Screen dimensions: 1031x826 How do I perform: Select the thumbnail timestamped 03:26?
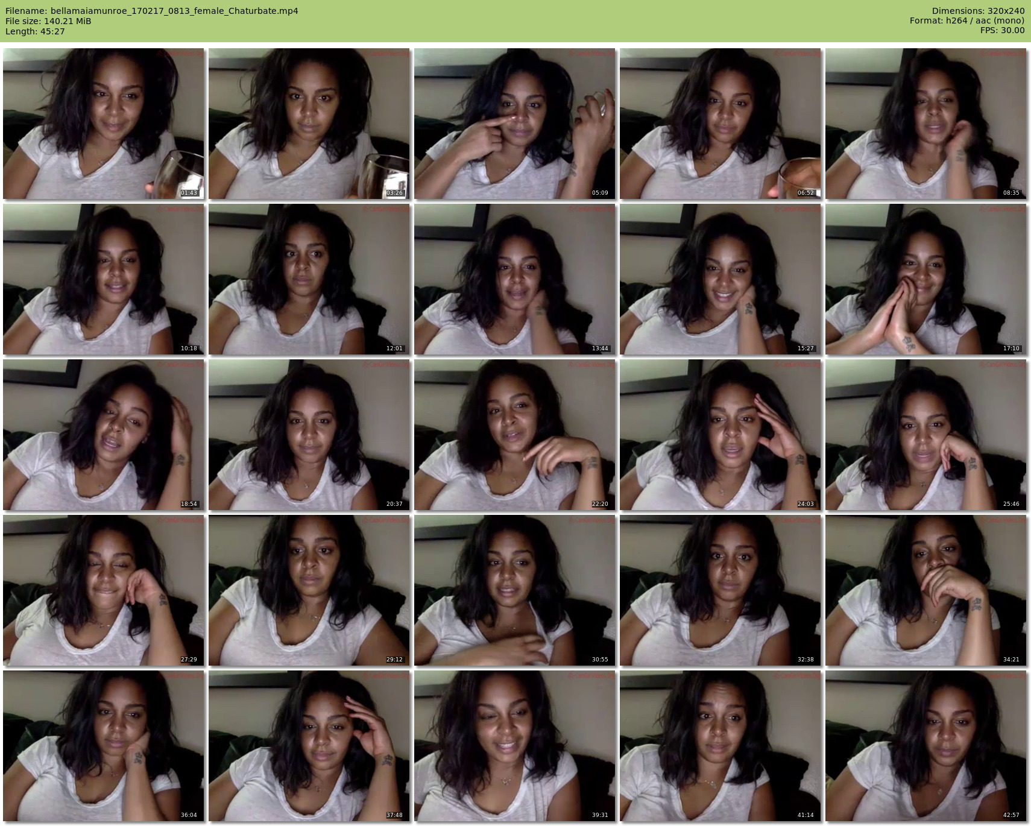click(309, 124)
